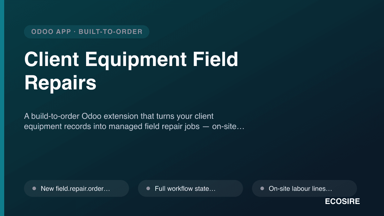384x216 pixels.
Task: Click the build-to-order Odoo extension description
Action: (x=134, y=121)
